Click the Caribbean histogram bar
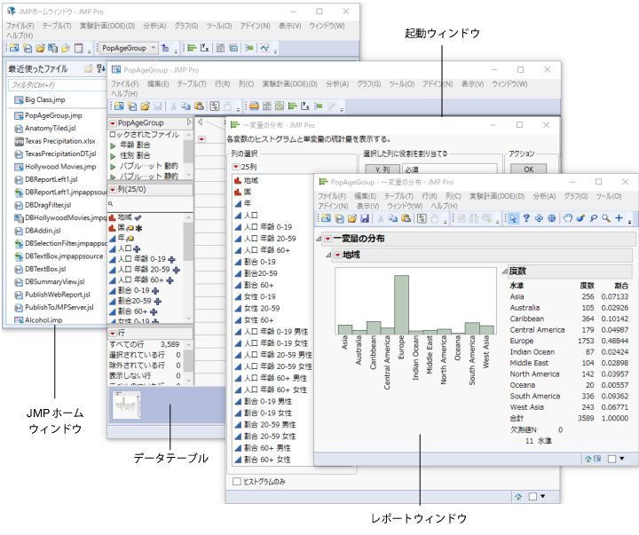The image size is (639, 535). 374,328
